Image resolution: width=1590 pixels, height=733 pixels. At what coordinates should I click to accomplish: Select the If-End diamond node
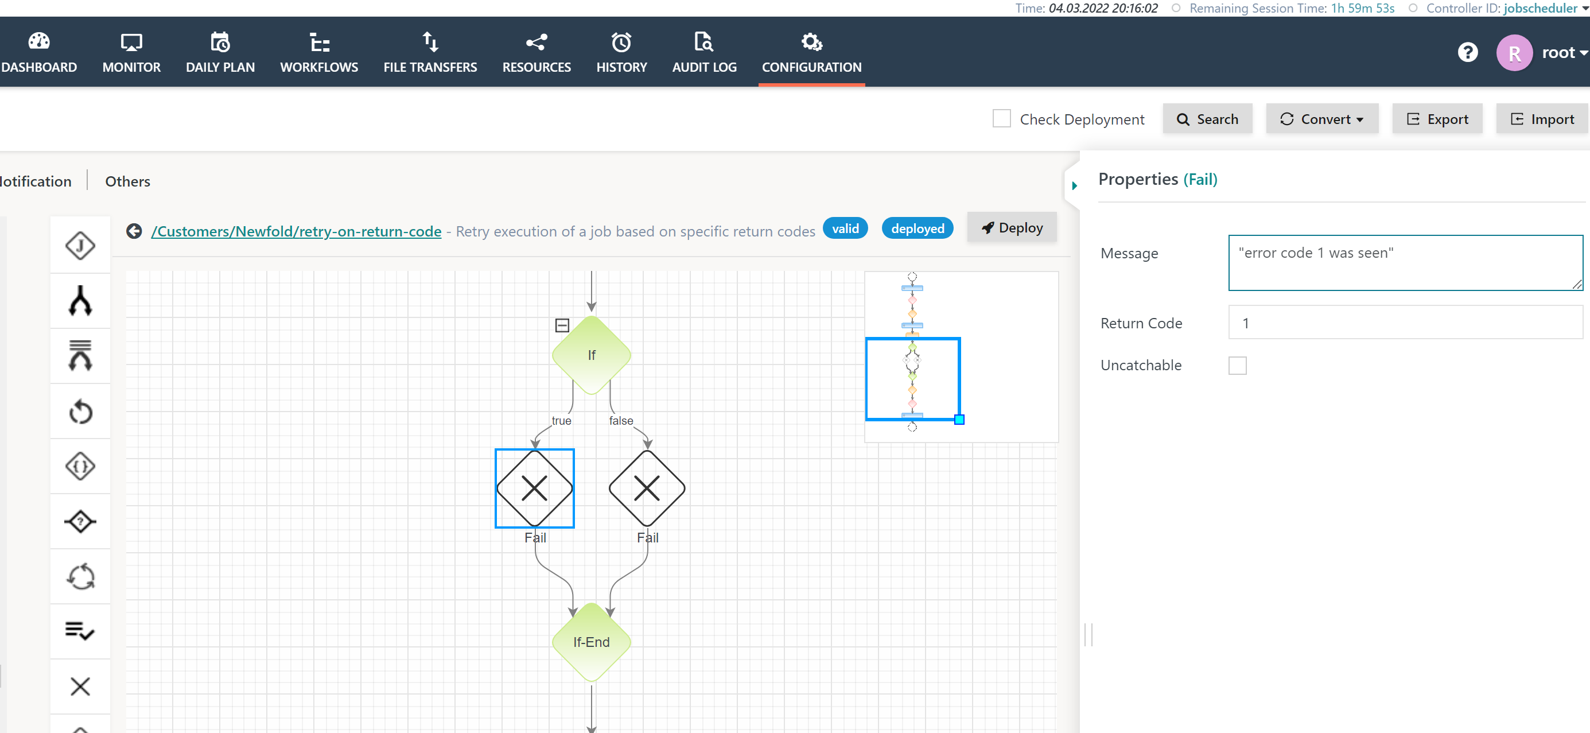pyautogui.click(x=592, y=642)
